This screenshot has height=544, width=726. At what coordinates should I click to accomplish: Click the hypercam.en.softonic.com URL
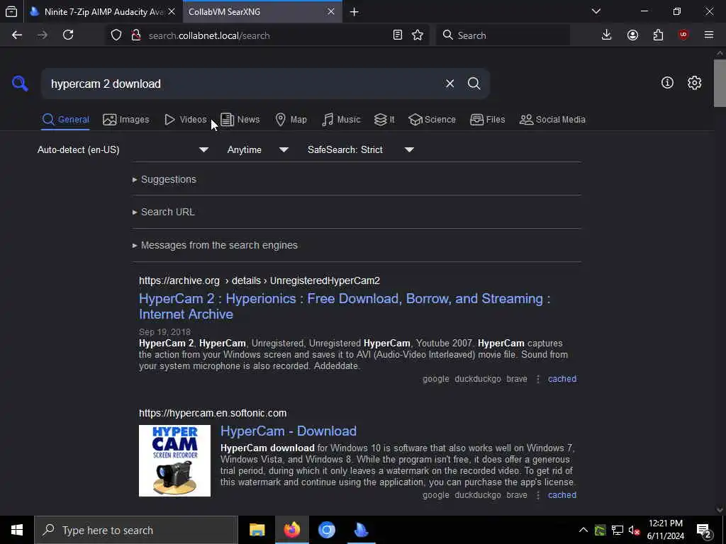click(x=213, y=413)
